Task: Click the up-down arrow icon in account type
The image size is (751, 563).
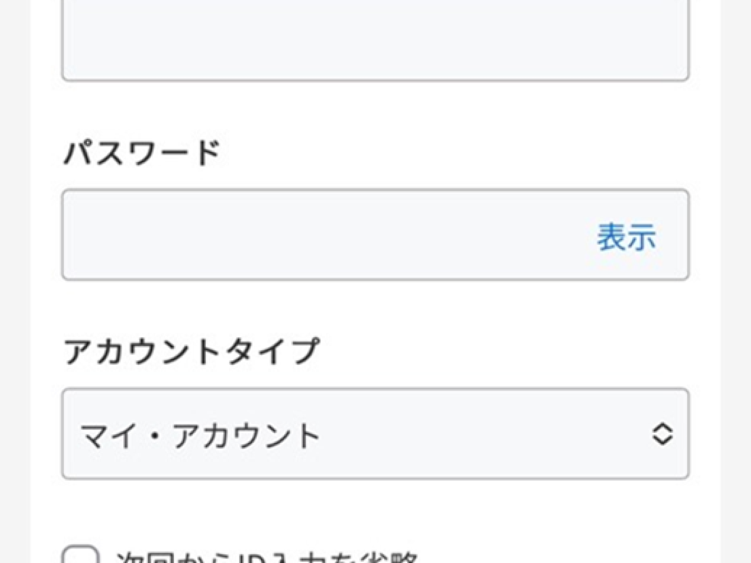Action: tap(662, 434)
